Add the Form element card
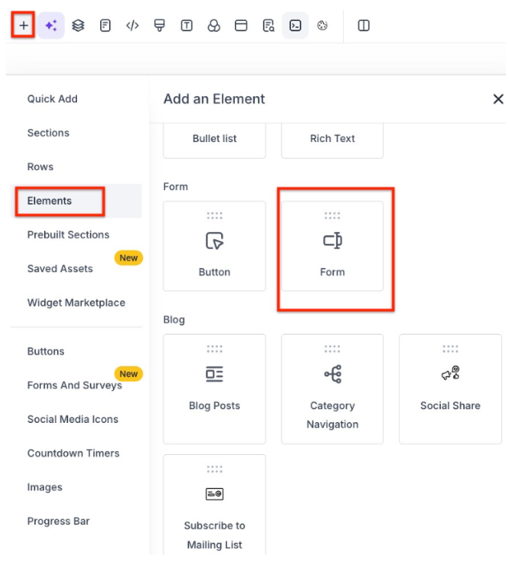This screenshot has width=509, height=585. pyautogui.click(x=332, y=246)
